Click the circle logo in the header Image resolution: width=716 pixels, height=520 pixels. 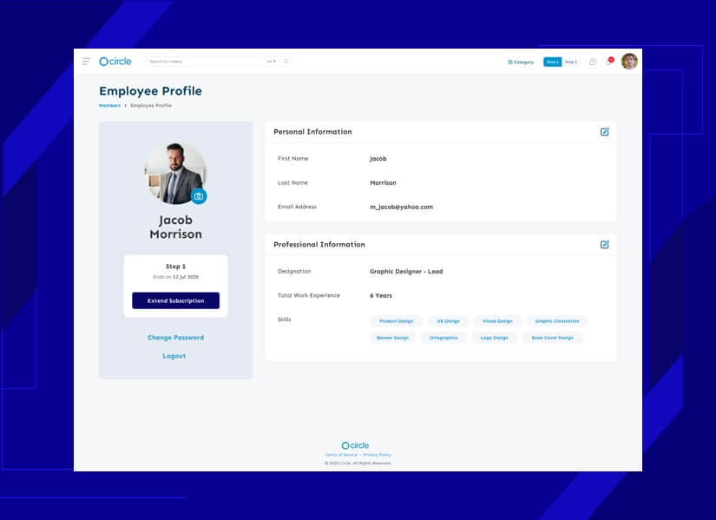[x=115, y=61]
